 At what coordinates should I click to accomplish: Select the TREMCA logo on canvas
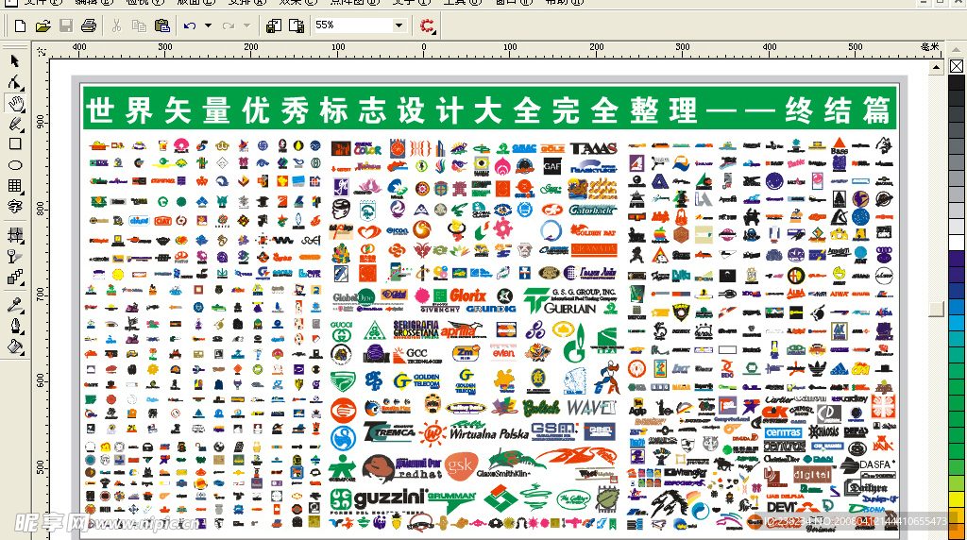click(389, 432)
